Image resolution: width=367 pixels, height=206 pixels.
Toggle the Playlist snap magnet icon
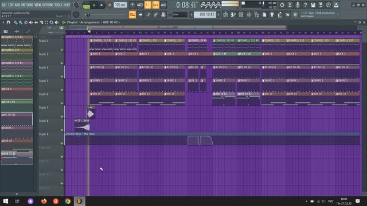click(x=9, y=22)
